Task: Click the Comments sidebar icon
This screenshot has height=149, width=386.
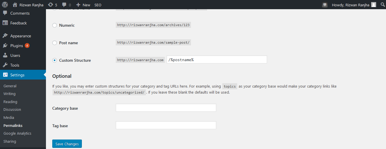Action: click(5, 13)
